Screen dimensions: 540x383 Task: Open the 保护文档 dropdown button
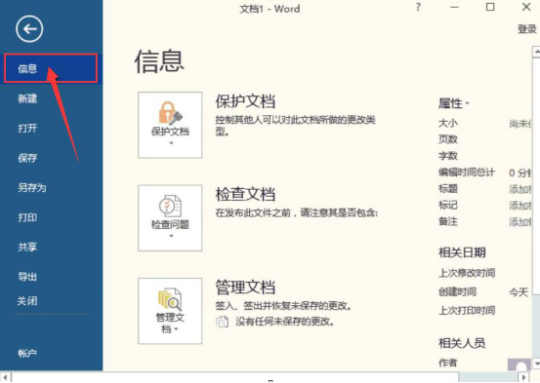pos(170,125)
